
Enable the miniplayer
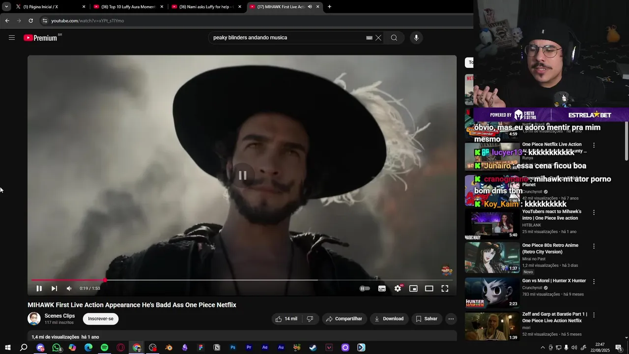[413, 289]
